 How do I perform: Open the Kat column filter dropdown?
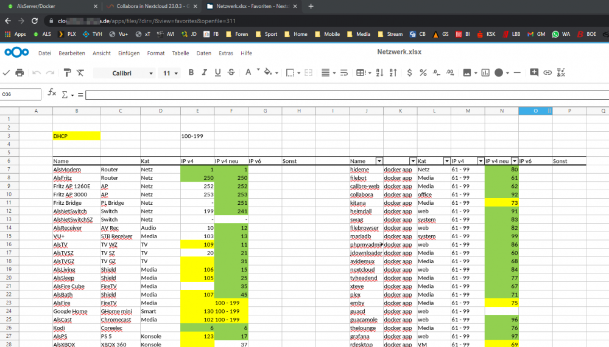(x=446, y=161)
